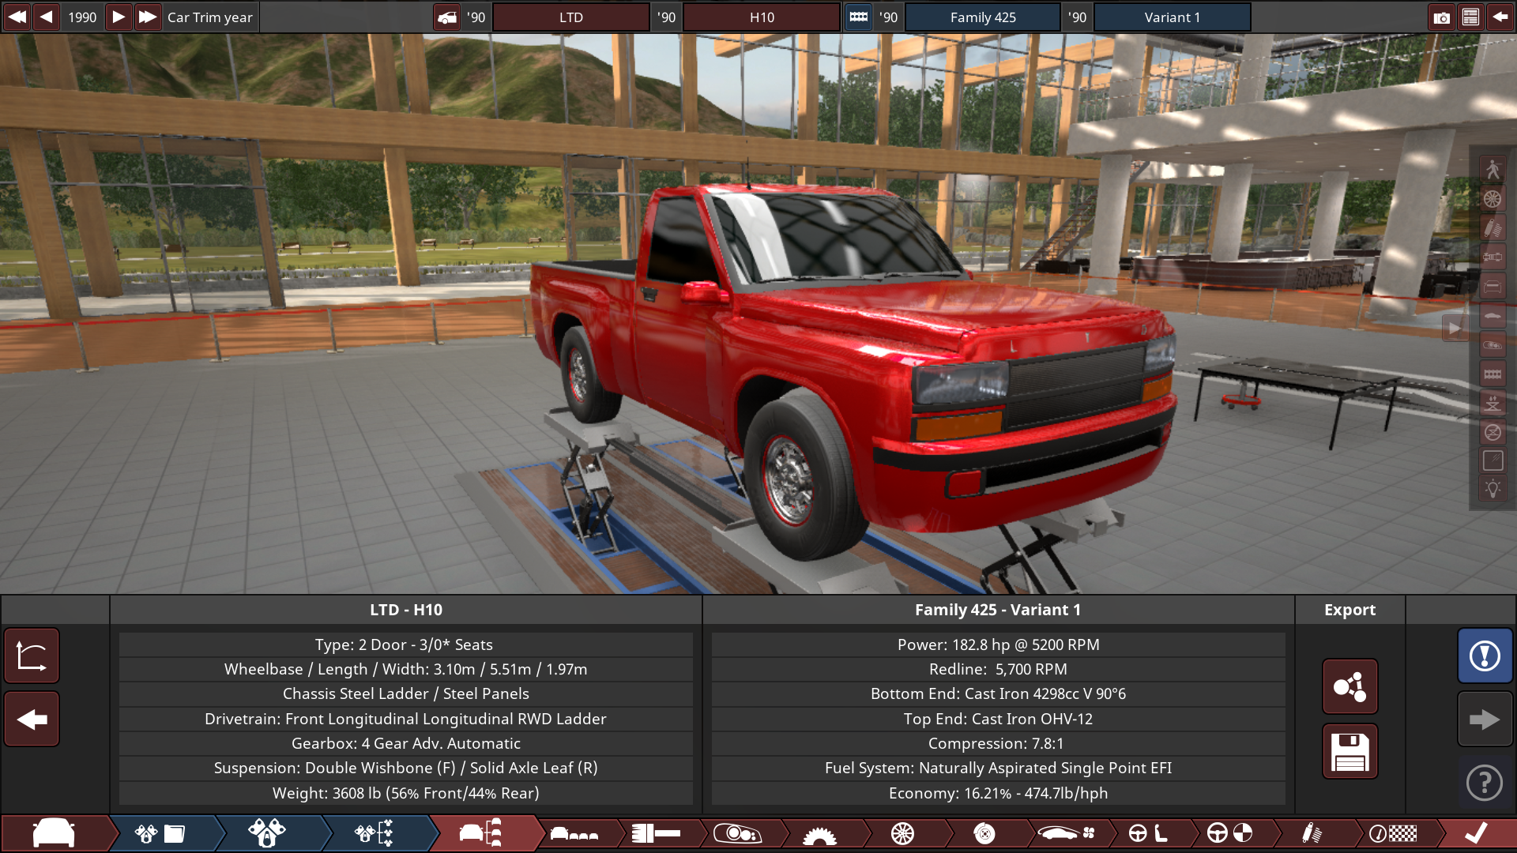This screenshot has height=853, width=1517.
Task: Take a screenshot with the camera icon
Action: coord(1441,17)
